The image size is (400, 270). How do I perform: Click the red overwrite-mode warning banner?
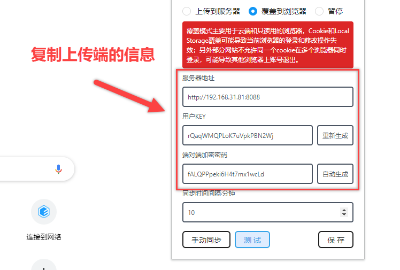click(268, 45)
